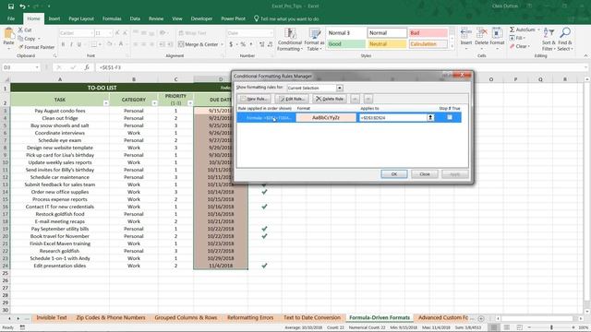The width and height of the screenshot is (591, 332).
Task: Open the Invisible Text sheet tab
Action: (x=52, y=317)
